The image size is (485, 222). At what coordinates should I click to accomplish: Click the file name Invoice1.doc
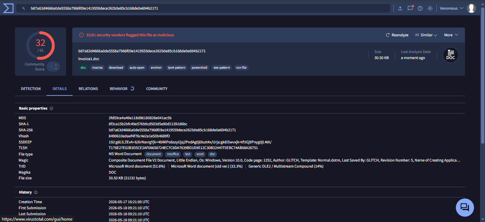pyautogui.click(x=89, y=59)
